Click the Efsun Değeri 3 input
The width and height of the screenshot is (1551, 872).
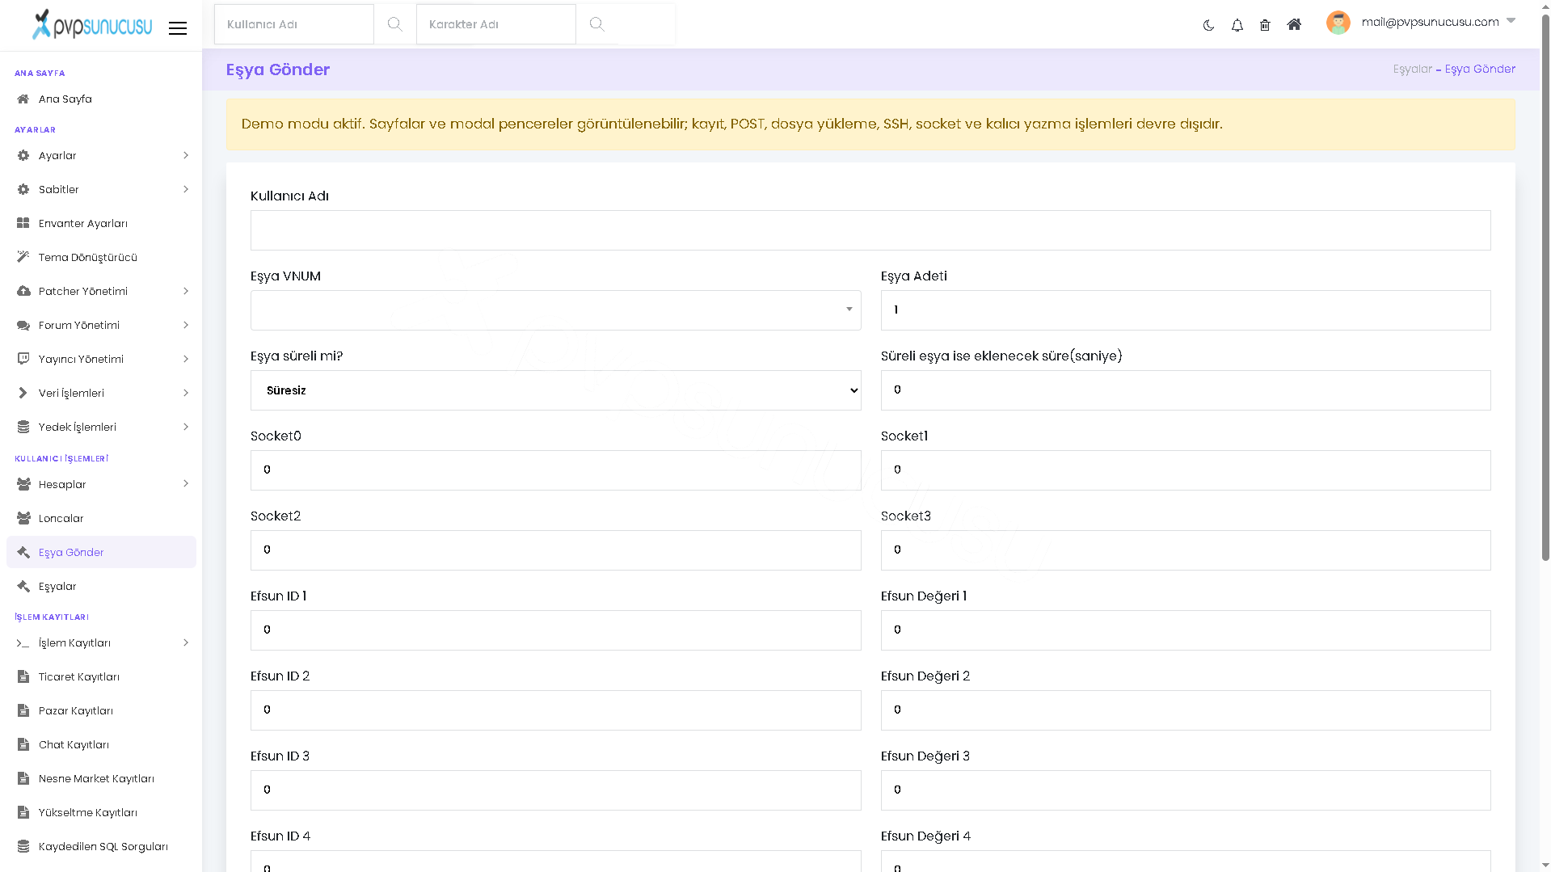(1186, 790)
